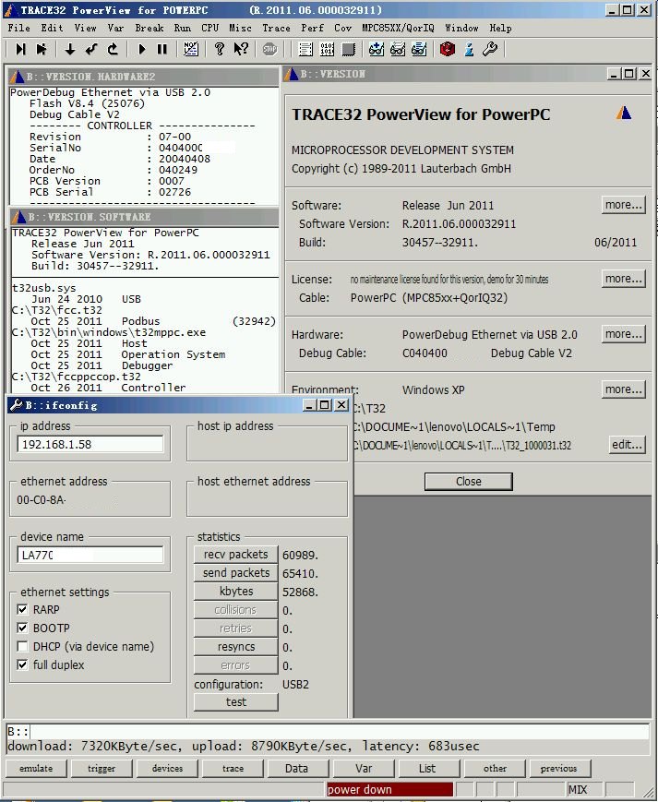Activate context help pointer icon
This screenshot has height=802, width=658.
point(241,49)
